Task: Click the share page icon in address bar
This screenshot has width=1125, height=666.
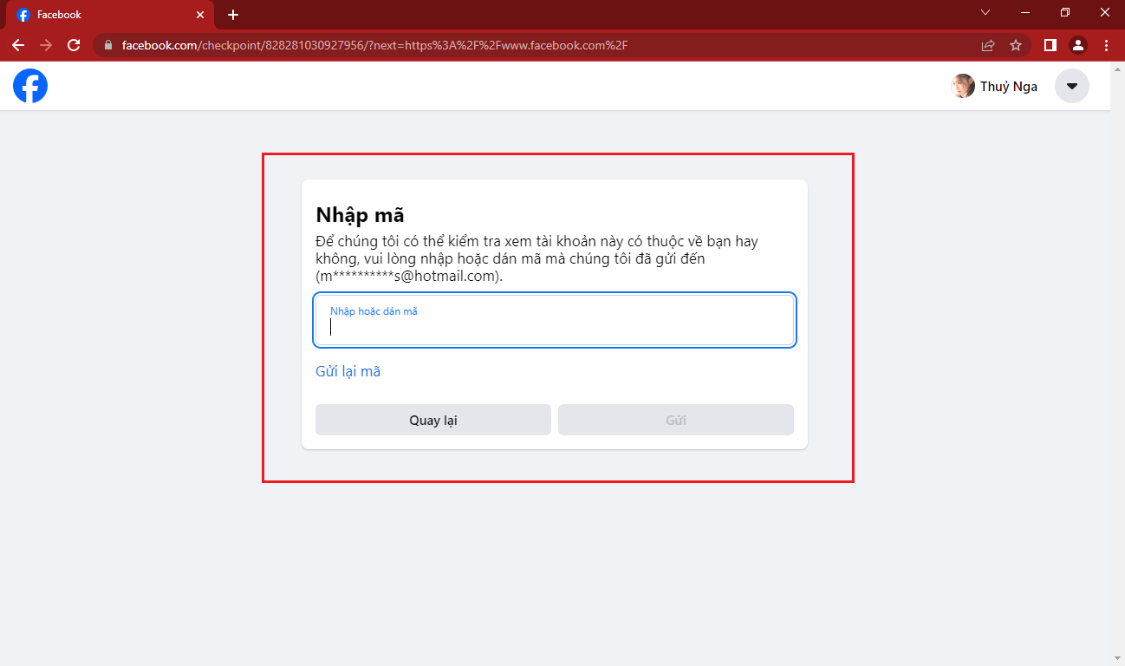Action: (x=987, y=45)
